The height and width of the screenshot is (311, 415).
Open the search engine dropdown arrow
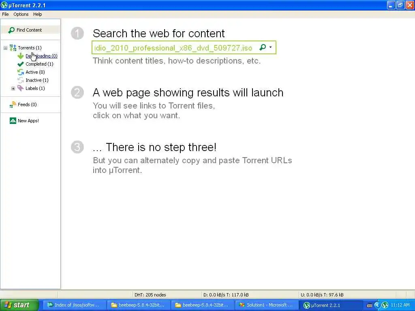(x=270, y=47)
